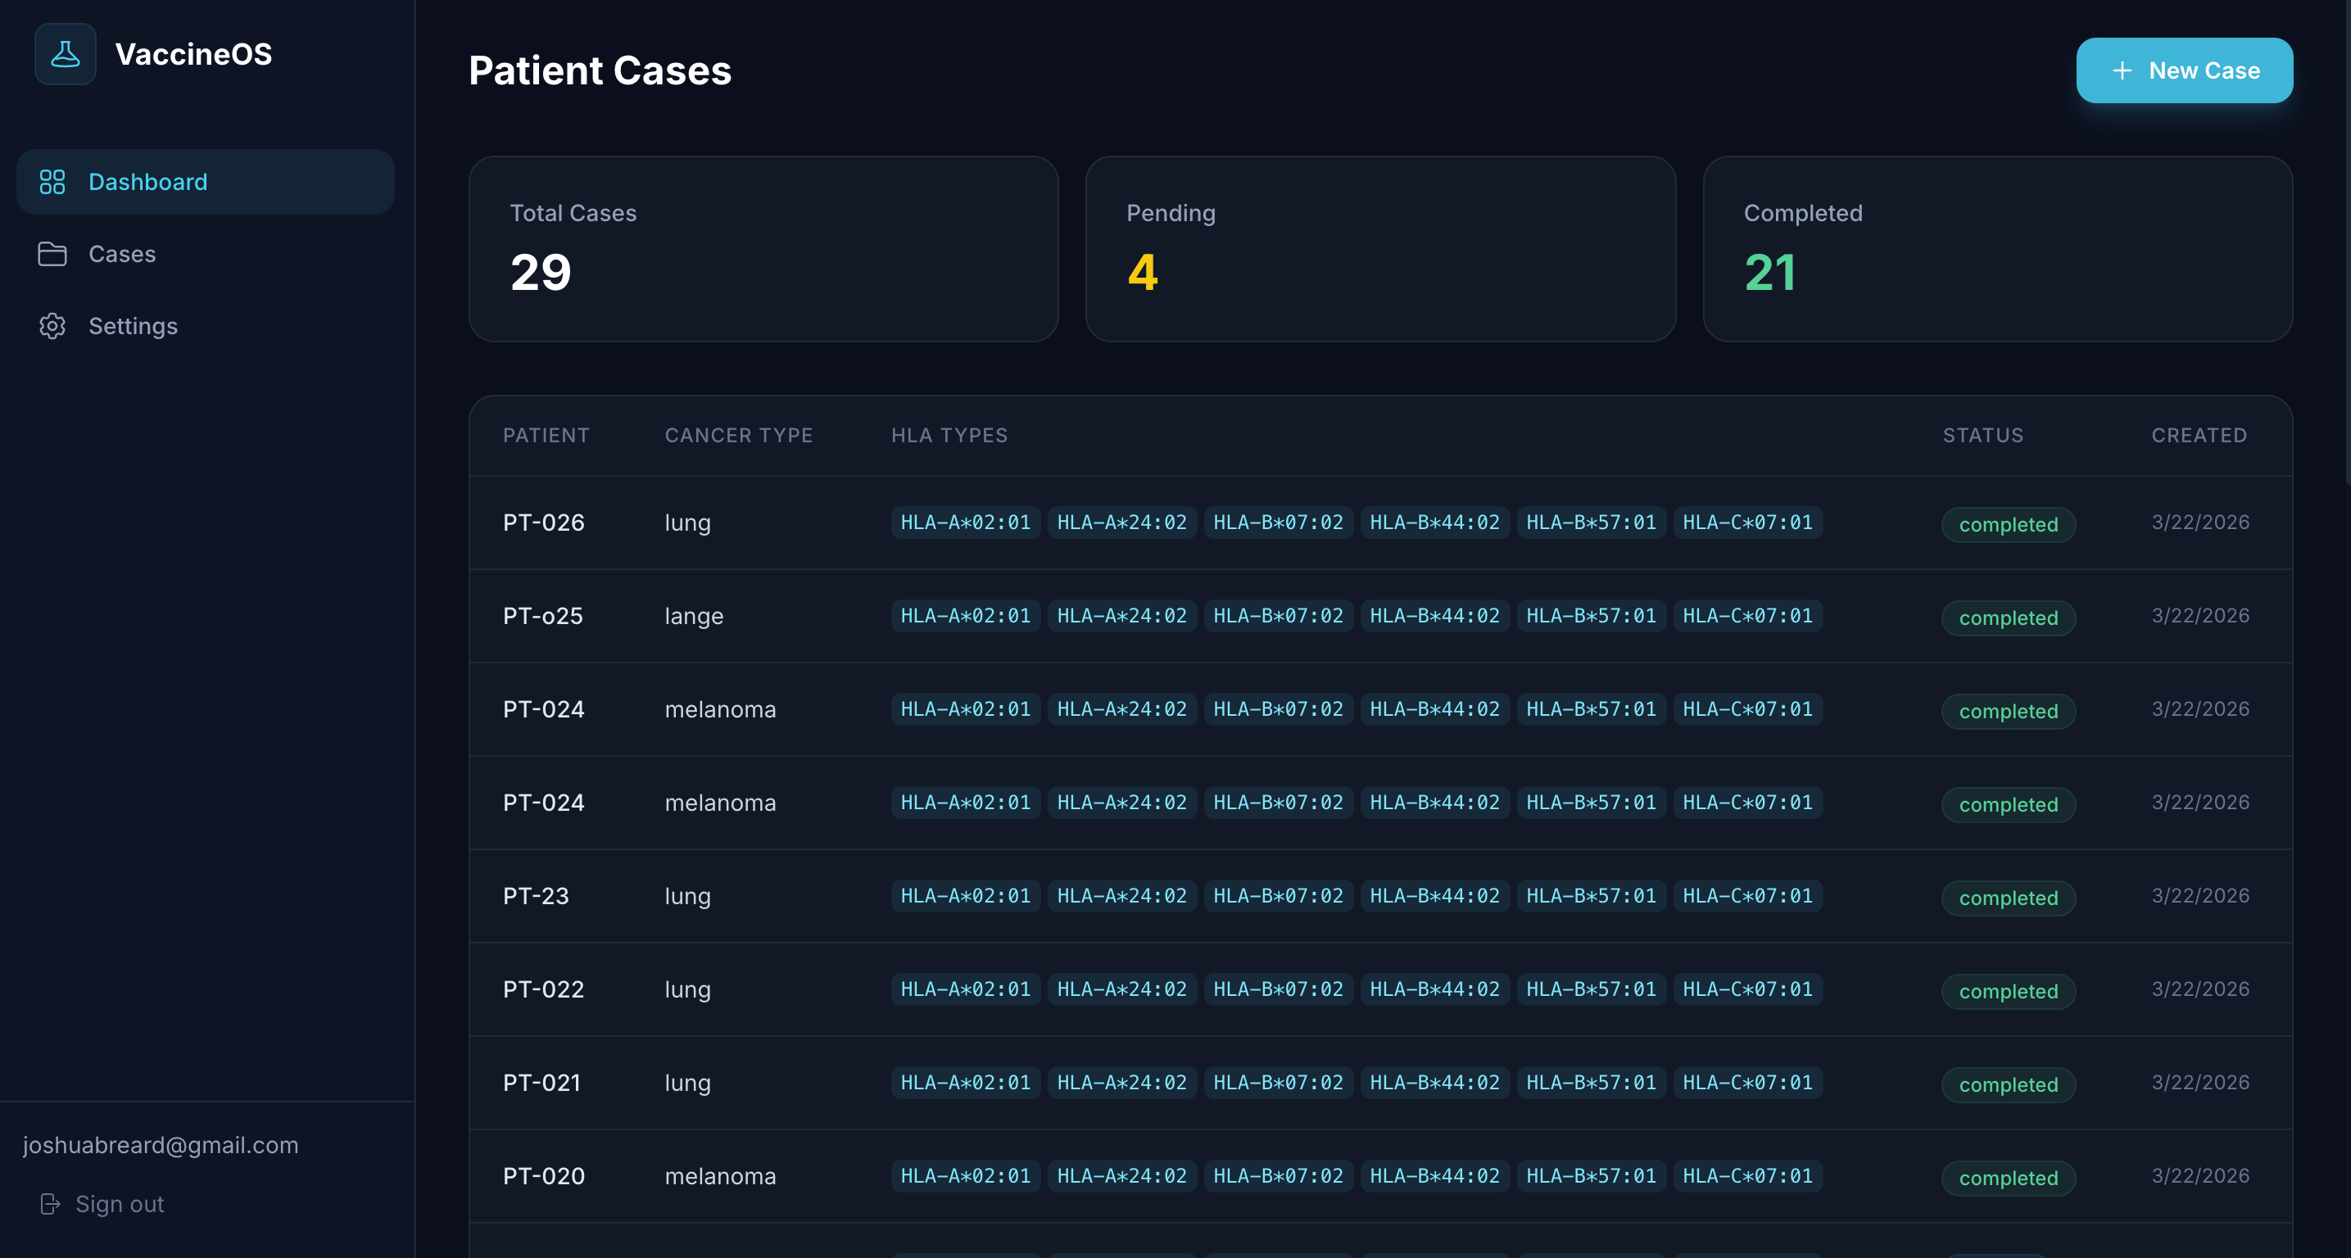2351x1258 pixels.
Task: Click the Cases folder icon
Action: click(x=52, y=254)
